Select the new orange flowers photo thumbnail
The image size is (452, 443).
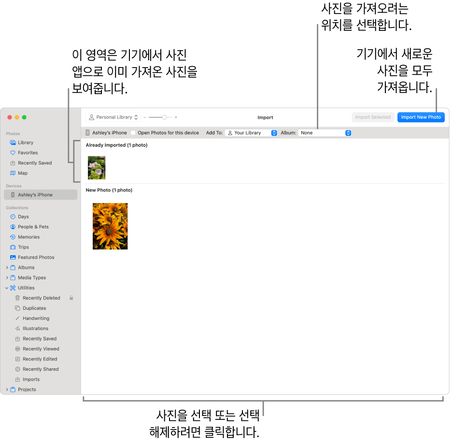110,227
